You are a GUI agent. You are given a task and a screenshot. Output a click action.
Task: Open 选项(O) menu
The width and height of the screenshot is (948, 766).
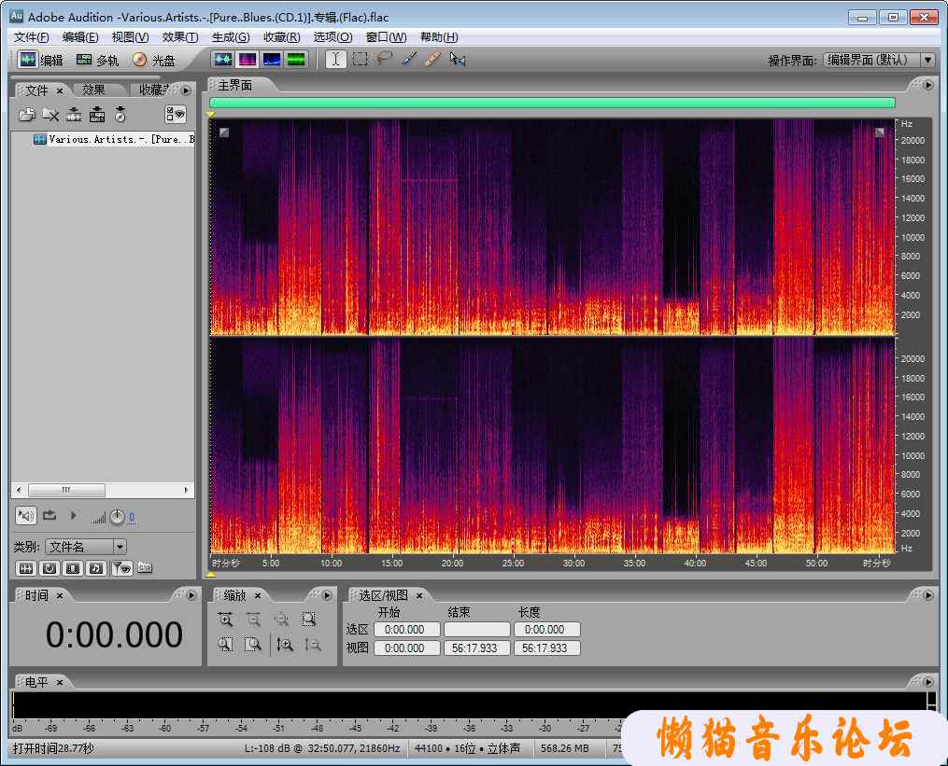click(333, 37)
